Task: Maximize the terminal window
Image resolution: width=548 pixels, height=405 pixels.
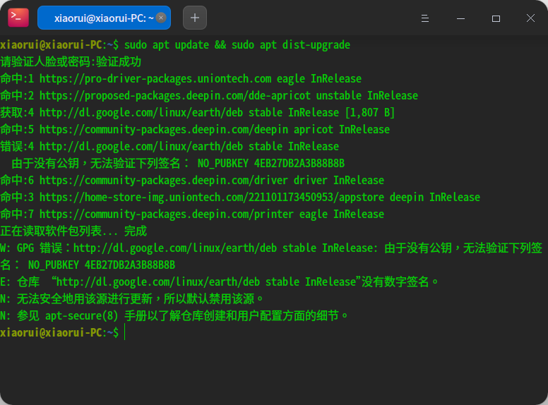Action: coord(496,18)
